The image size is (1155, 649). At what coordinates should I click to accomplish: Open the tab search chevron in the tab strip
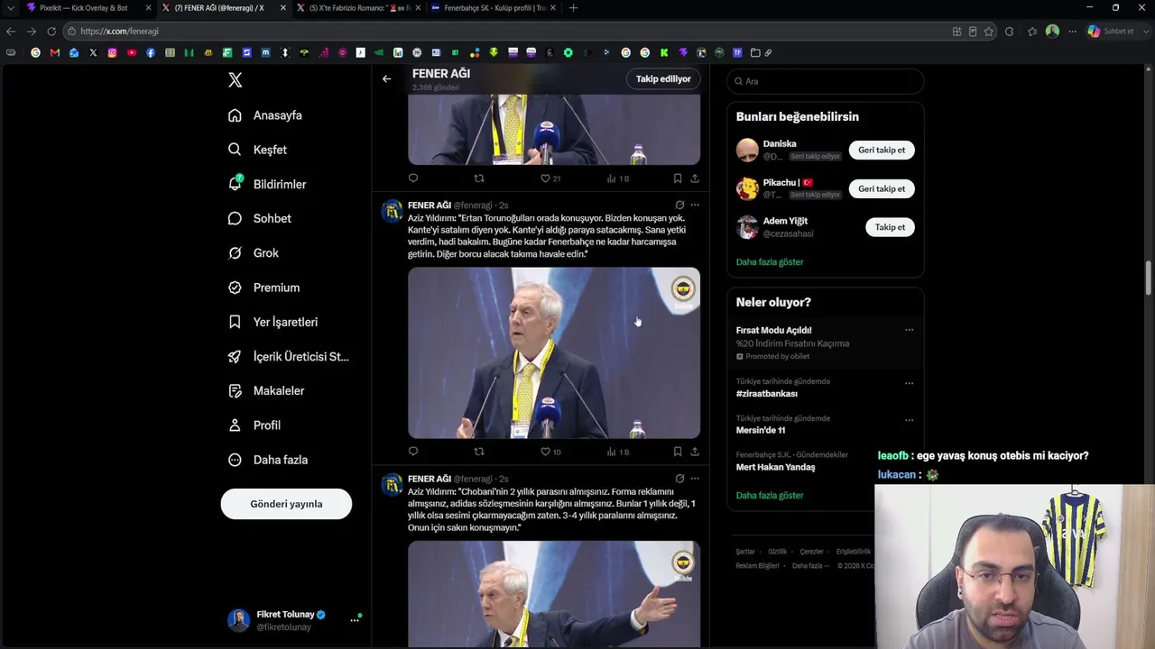[x=11, y=8]
